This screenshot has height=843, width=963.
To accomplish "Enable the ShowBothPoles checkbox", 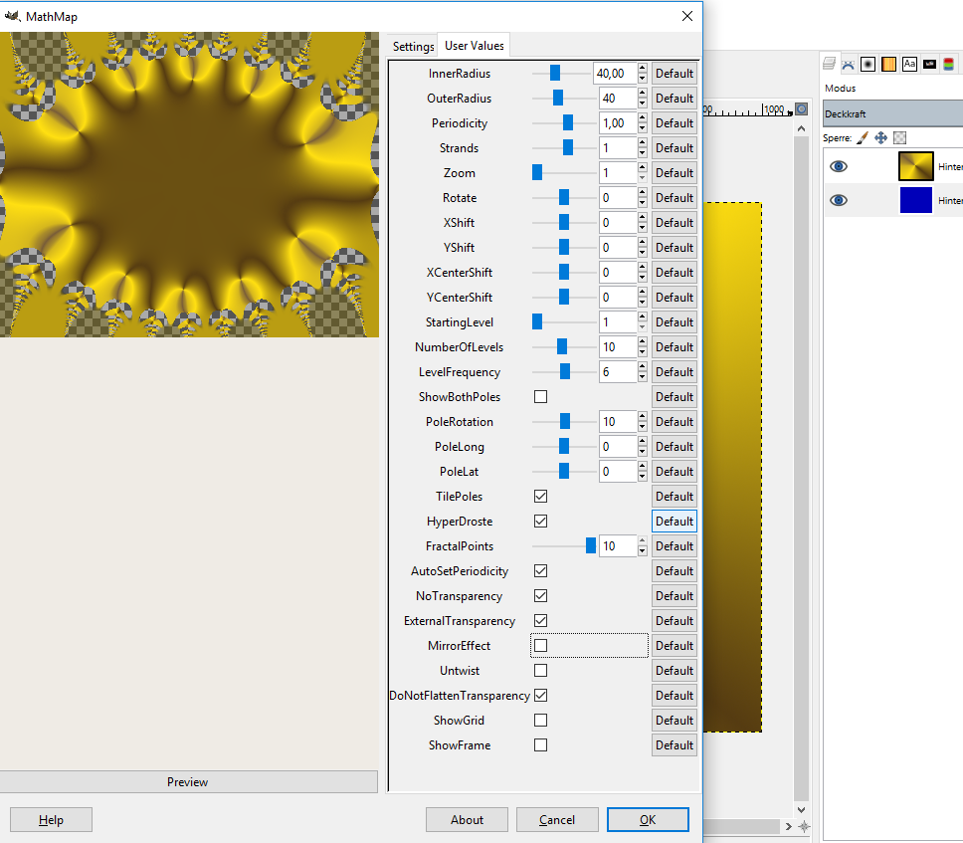I will click(x=540, y=397).
